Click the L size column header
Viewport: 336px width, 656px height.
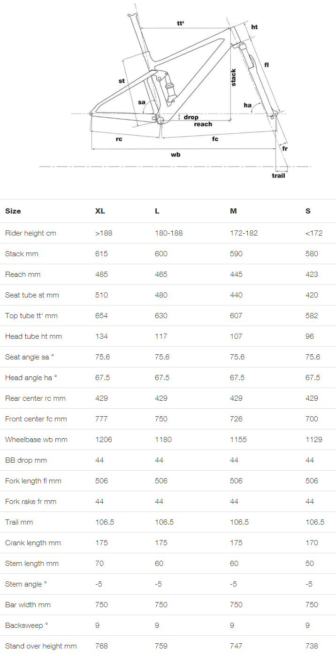click(157, 211)
